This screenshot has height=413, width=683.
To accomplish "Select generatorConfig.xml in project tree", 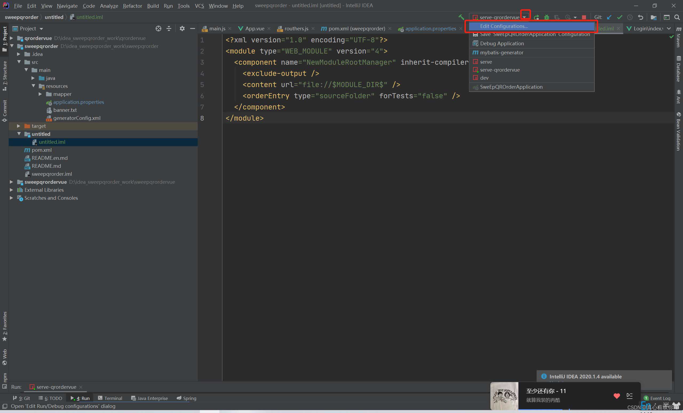I will point(77,118).
